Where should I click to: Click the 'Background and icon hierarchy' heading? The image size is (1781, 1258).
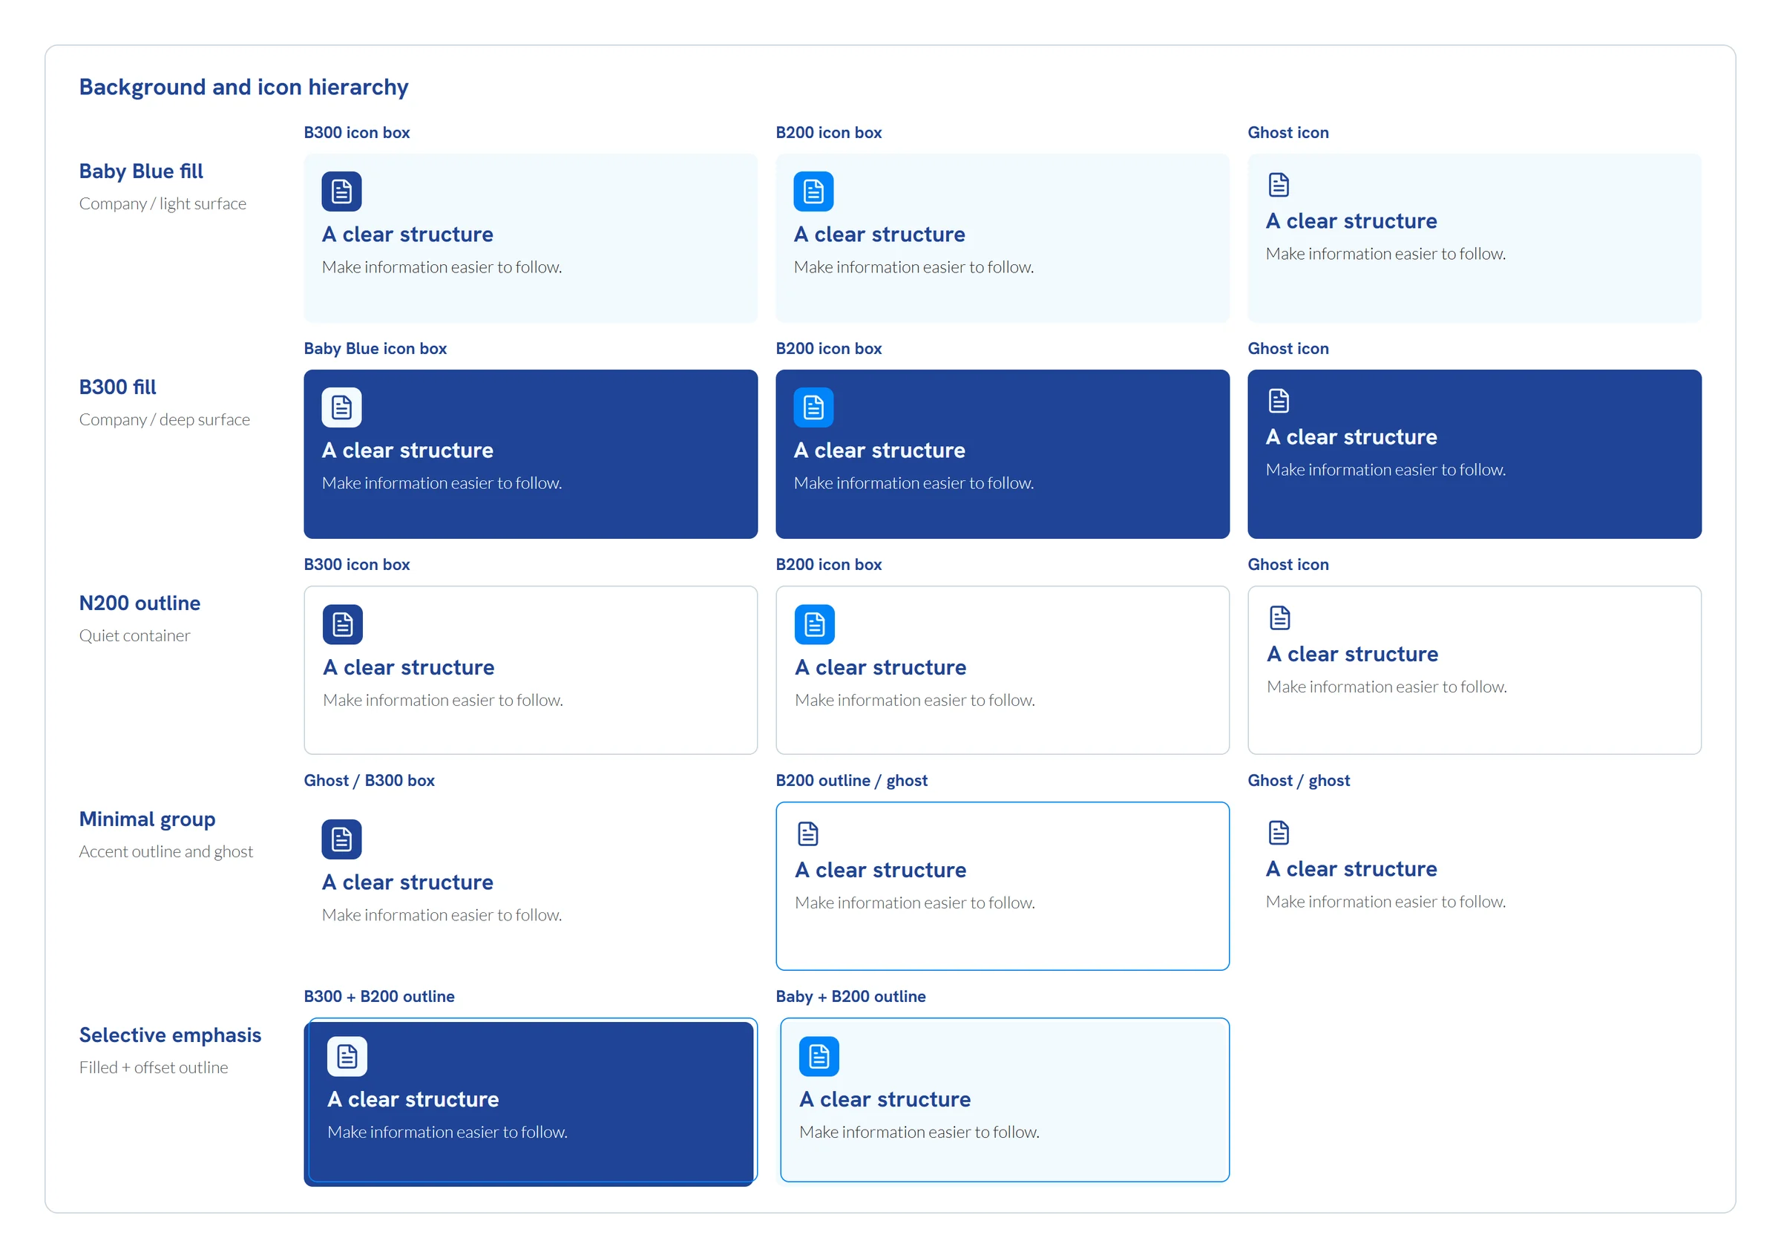pos(243,87)
